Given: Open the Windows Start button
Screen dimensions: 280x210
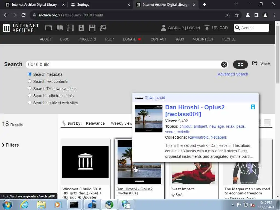Looking at the screenshot, I should point(7,205).
